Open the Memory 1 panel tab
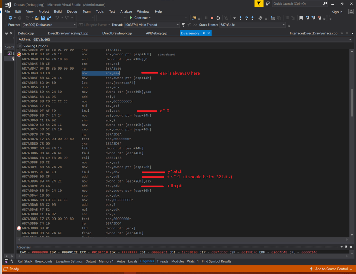 [106, 261]
